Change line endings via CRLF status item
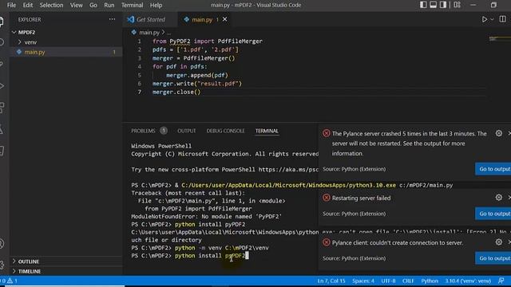Image resolution: width=511 pixels, height=287 pixels. [408, 281]
